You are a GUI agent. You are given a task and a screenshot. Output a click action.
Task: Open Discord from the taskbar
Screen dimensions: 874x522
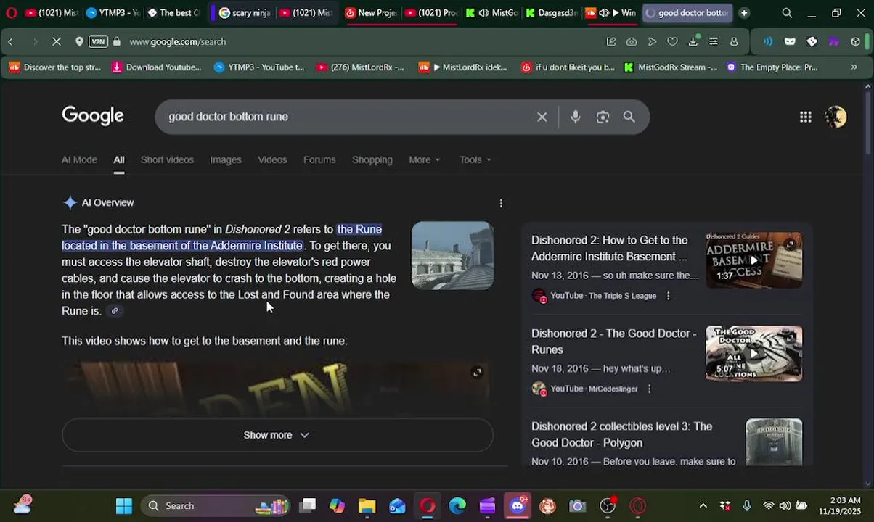tap(517, 505)
